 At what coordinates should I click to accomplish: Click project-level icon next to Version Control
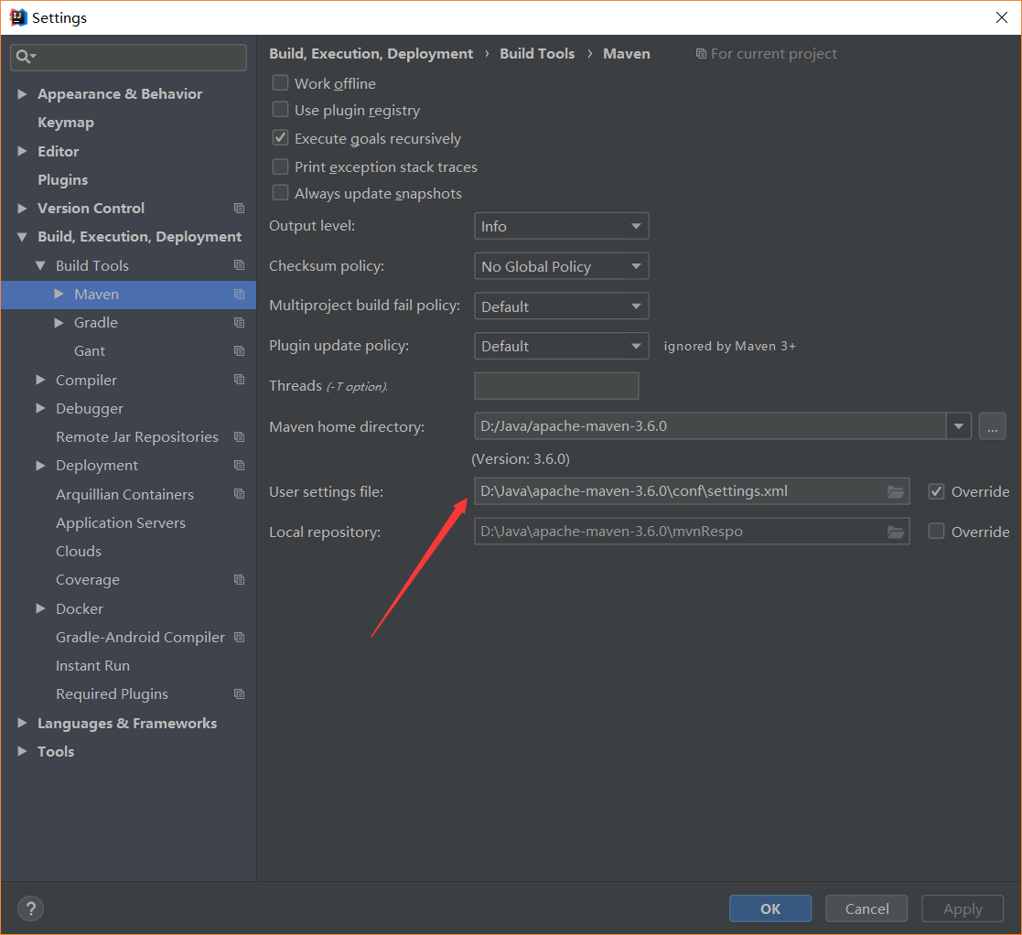coord(239,209)
